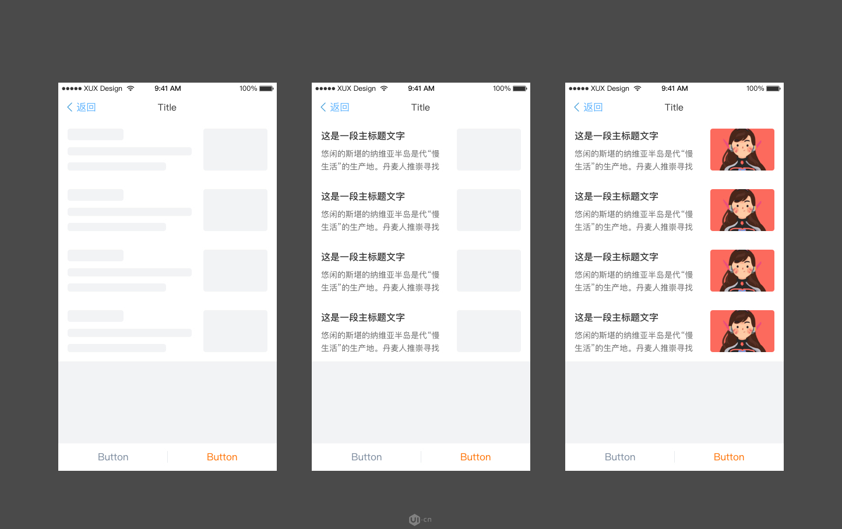This screenshot has height=529, width=842.
Task: Select the first 这是一段主标题文字 heading in the right phone
Action: tap(616, 136)
